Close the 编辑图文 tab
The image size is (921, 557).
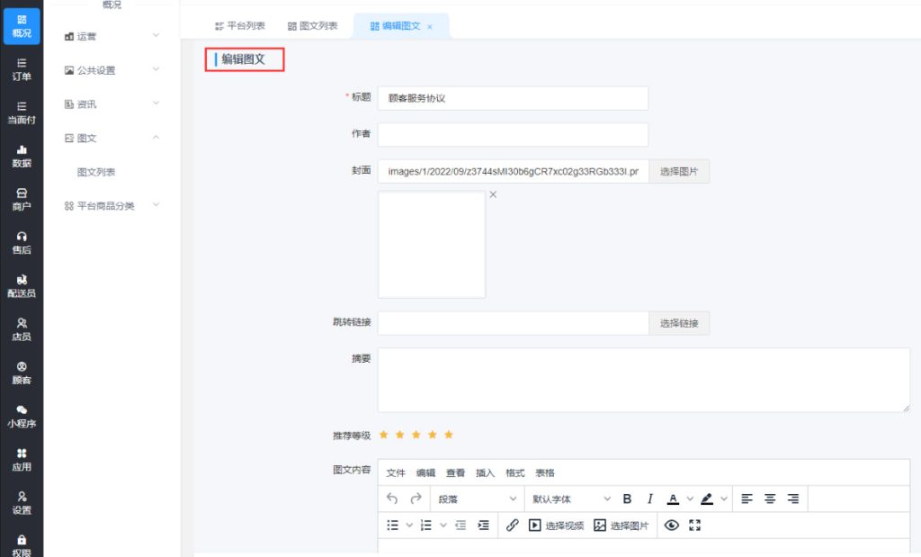pos(430,27)
